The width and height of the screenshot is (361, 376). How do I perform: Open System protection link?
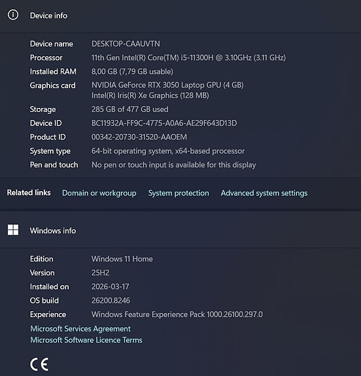(179, 193)
